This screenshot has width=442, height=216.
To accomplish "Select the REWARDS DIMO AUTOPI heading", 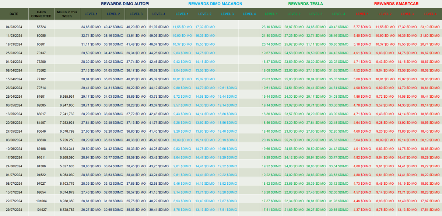I will click(125, 4).
